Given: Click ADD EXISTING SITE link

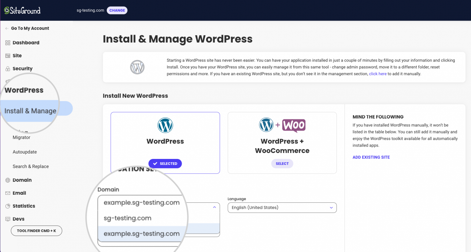Looking at the screenshot, I should pyautogui.click(x=371, y=157).
